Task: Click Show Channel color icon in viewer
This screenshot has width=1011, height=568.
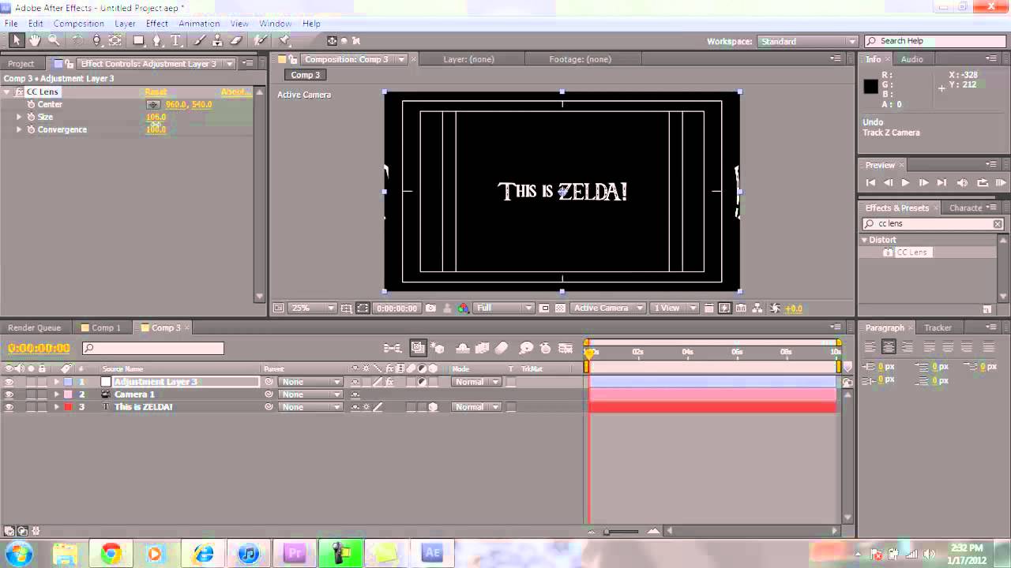Action: (463, 308)
